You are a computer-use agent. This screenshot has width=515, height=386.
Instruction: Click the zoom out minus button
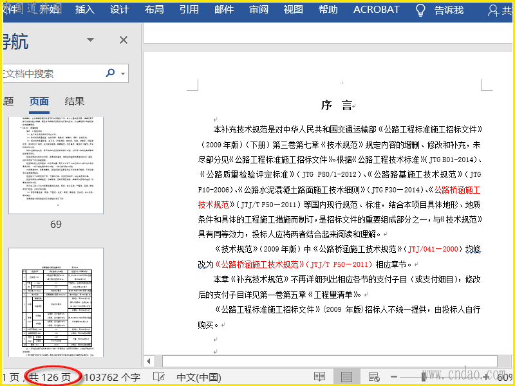[394, 377]
